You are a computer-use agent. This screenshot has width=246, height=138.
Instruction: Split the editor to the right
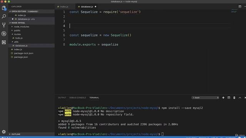click(240, 7)
